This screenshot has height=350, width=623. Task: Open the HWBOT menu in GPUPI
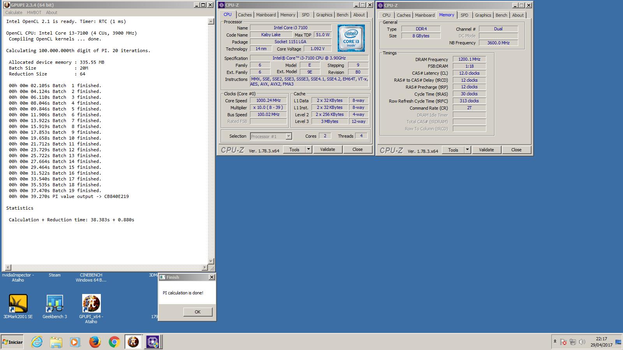pos(34,12)
